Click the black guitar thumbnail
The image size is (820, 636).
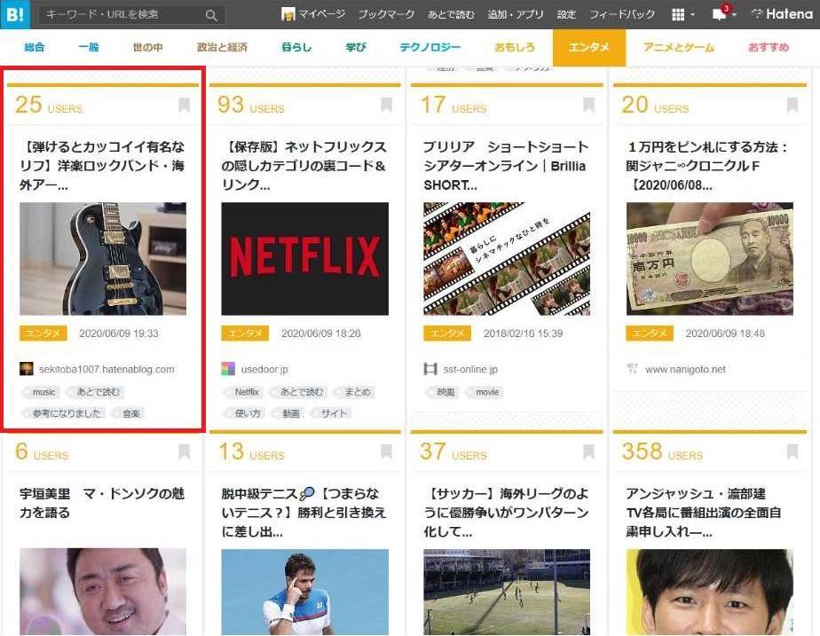(x=103, y=259)
